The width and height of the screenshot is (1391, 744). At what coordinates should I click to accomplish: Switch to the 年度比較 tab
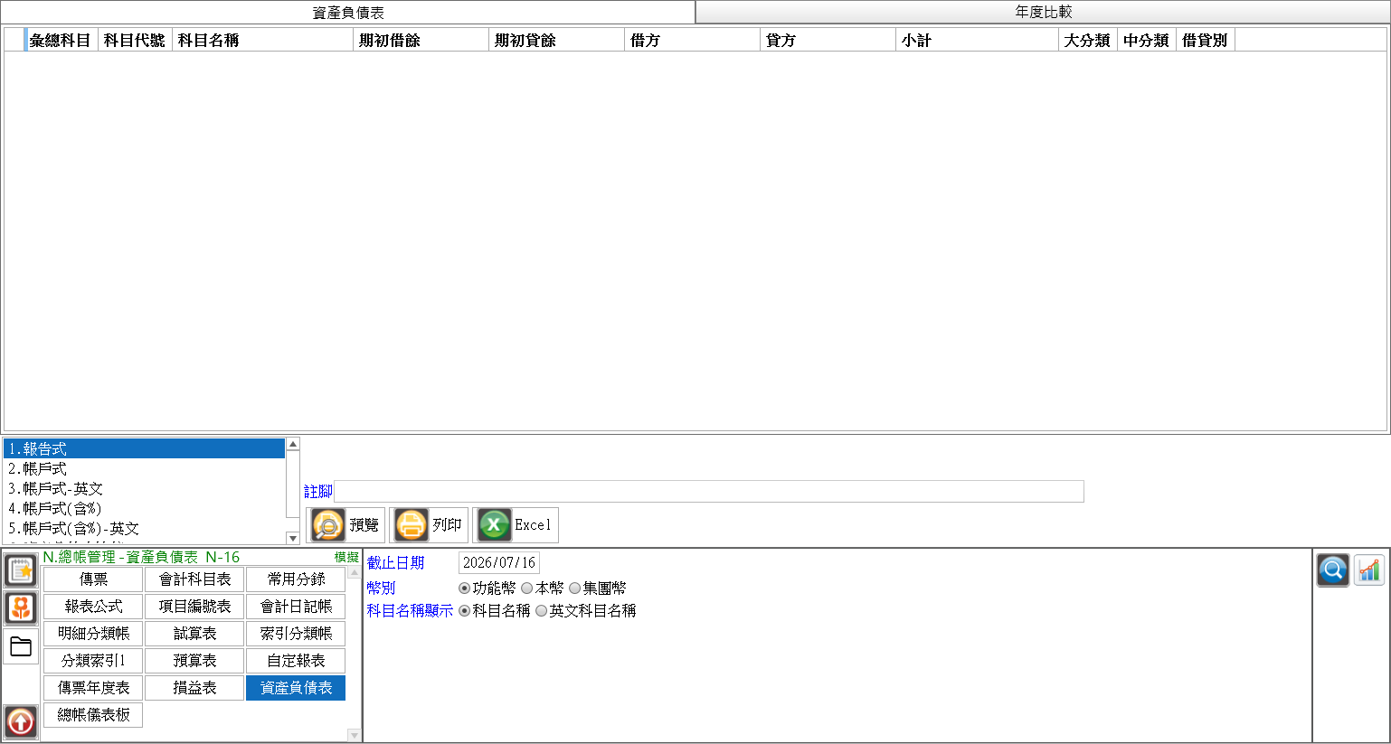pos(1043,12)
